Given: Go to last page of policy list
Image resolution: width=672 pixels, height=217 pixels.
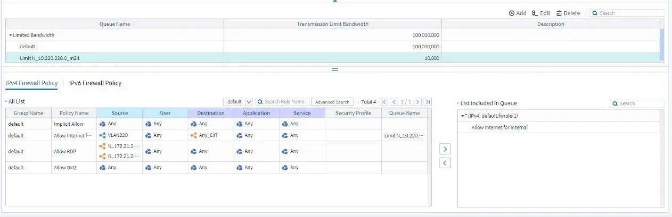Looking at the screenshot, I should (428, 102).
